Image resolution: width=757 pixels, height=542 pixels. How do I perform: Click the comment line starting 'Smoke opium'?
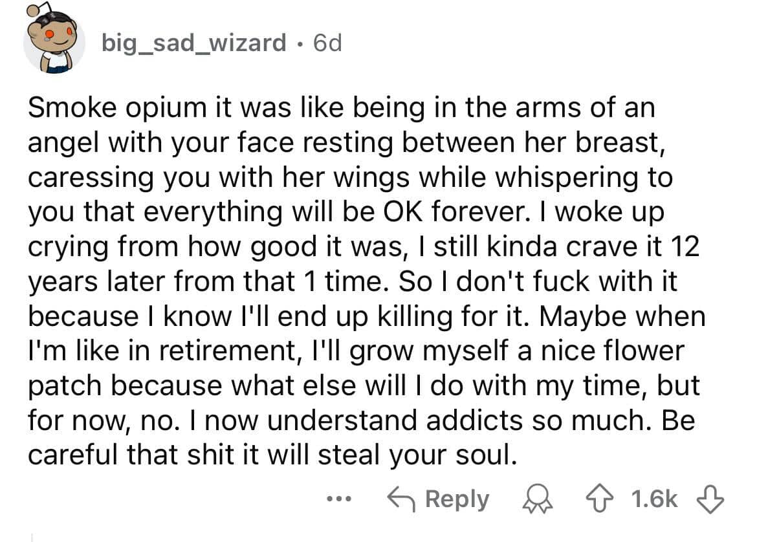click(x=341, y=108)
